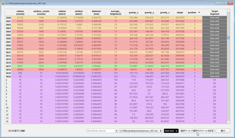The height and width of the screenshot is (138, 235).
Task: Click the shape cell 3075094
Action: tap(180, 21)
